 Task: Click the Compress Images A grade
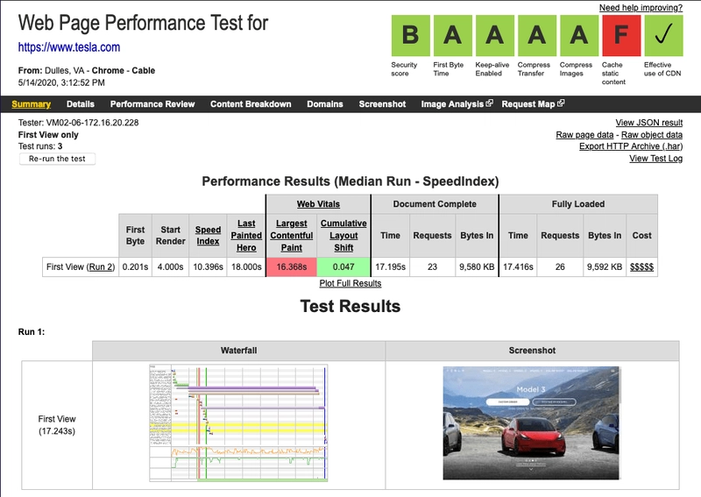(579, 35)
